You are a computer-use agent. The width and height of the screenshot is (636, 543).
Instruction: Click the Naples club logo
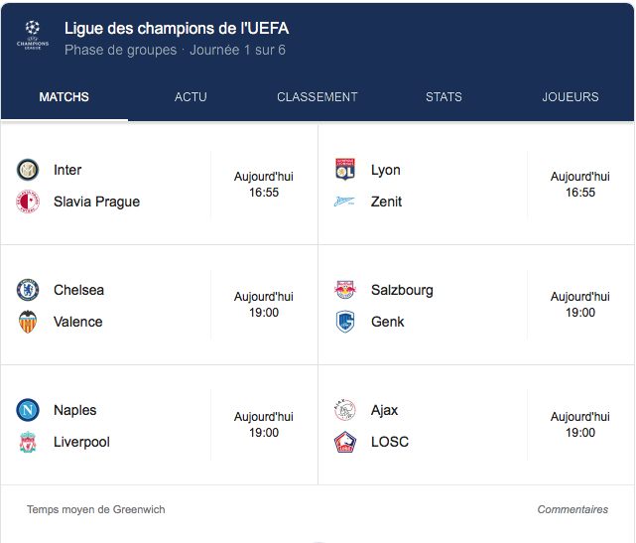coord(28,410)
